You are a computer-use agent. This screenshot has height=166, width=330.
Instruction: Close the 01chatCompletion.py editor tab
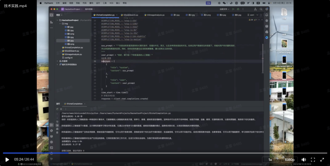click(117, 15)
